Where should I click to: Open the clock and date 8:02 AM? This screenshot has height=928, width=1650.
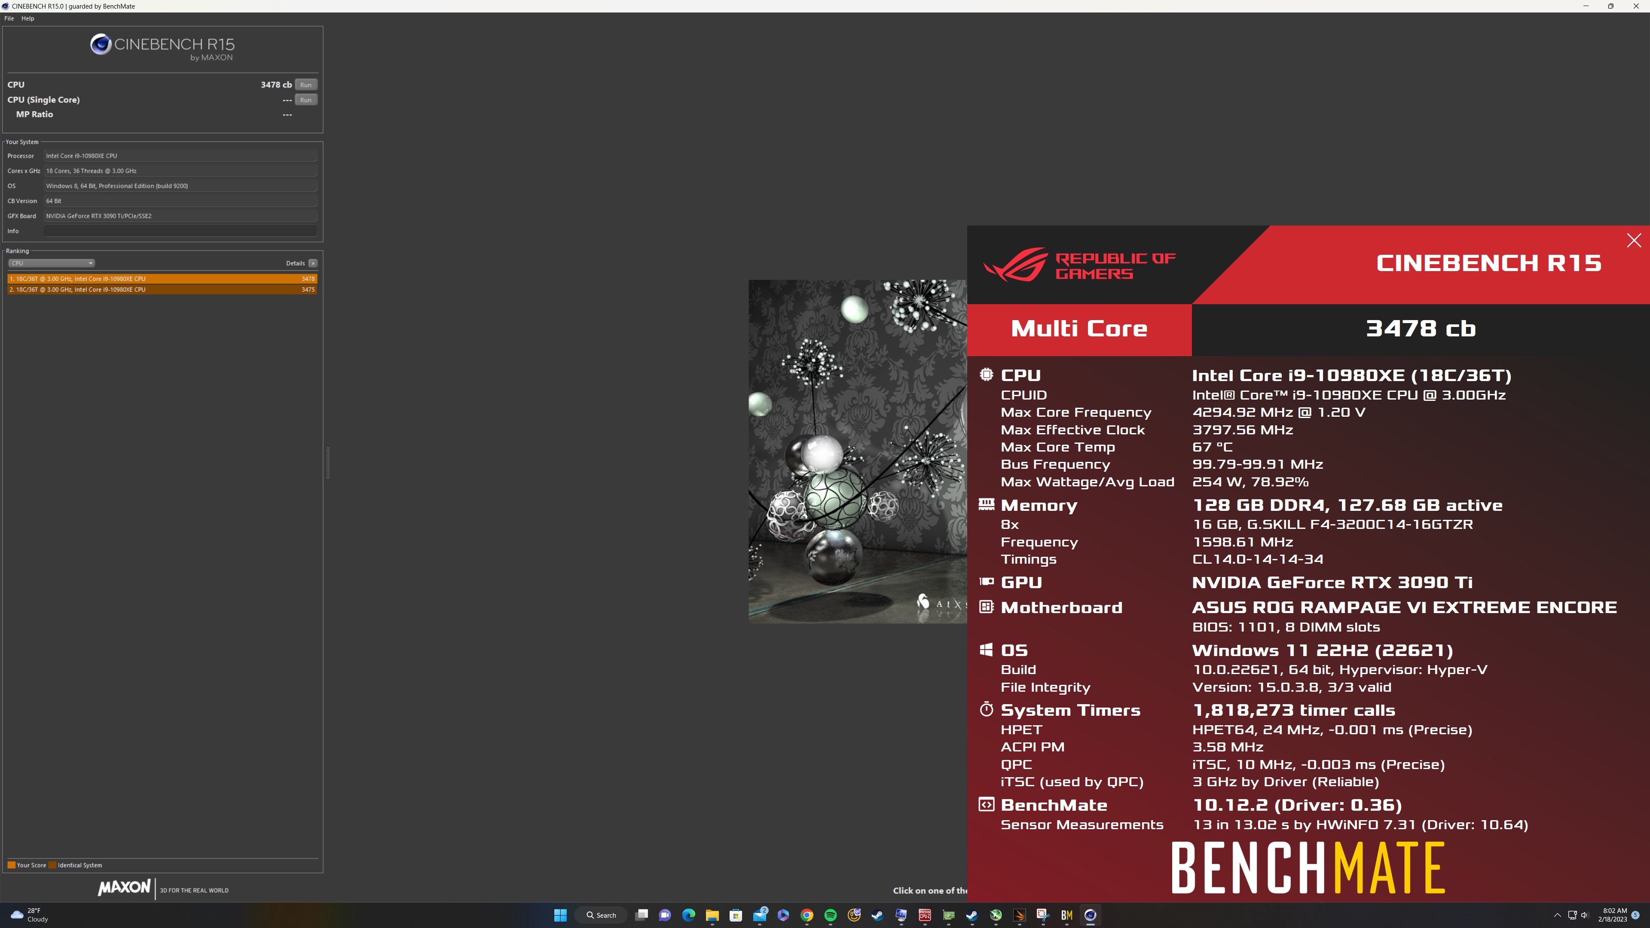click(x=1612, y=915)
